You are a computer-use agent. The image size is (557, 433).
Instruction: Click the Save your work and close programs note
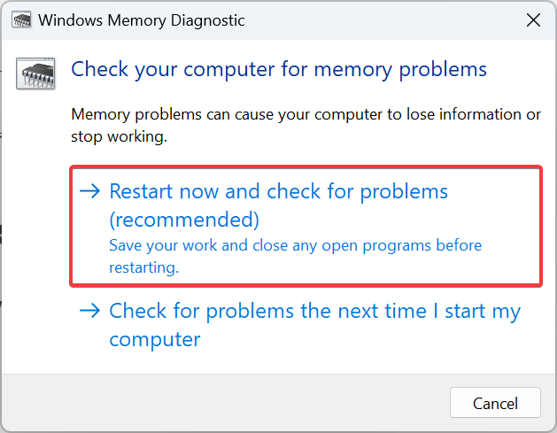(x=295, y=245)
